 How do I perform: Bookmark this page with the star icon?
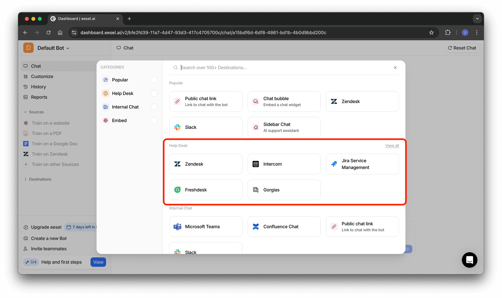431,32
